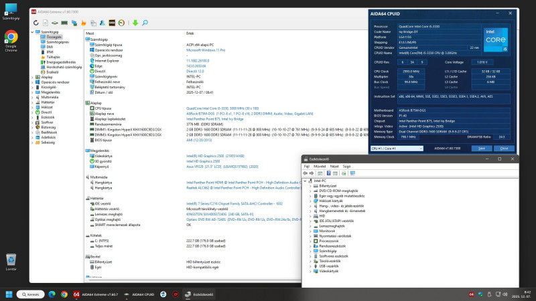This screenshot has width=536, height=301.
Task: Select Érzékelő in the AIDA64 tree
Action: [x=53, y=72]
